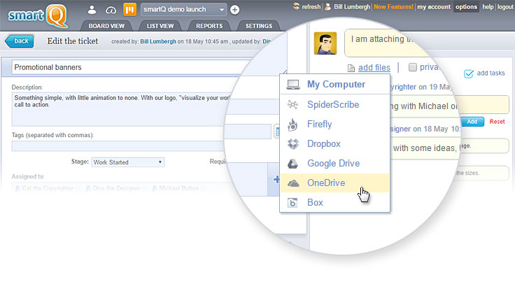Open the my account link
Viewport: 515px width, 284px height.
coord(434,6)
